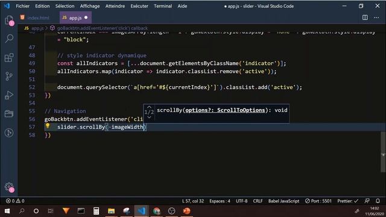Click the Prettier status item
This screenshot has width=386, height=217.
[347, 201]
